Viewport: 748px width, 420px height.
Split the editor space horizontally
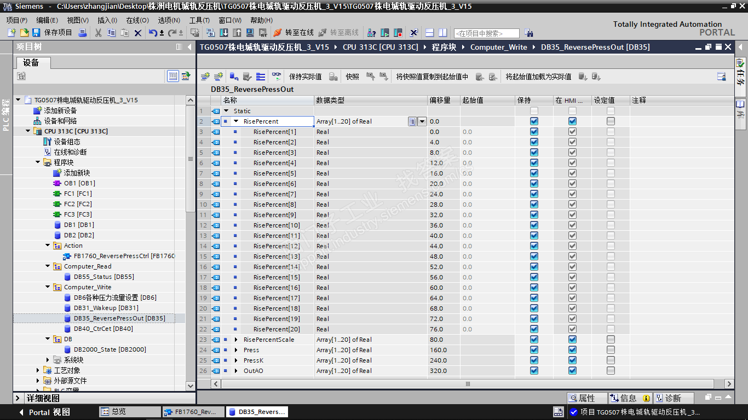pyautogui.click(x=430, y=33)
